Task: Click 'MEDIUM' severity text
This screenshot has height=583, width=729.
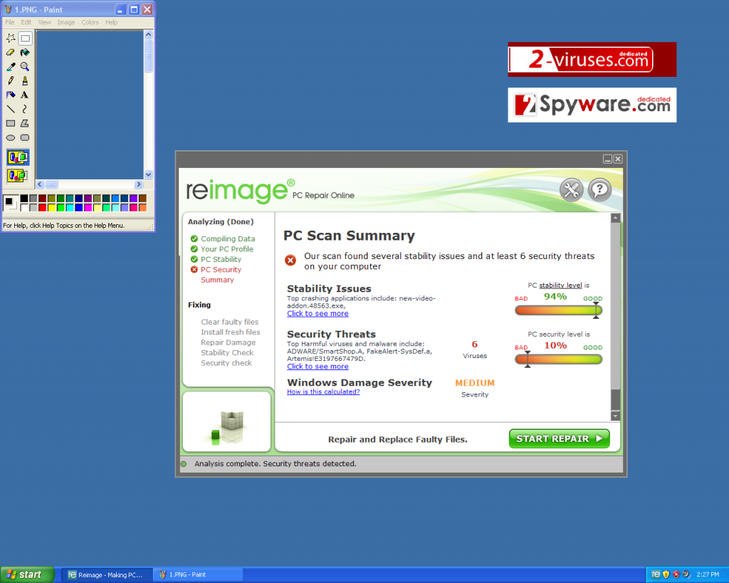Action: click(475, 383)
